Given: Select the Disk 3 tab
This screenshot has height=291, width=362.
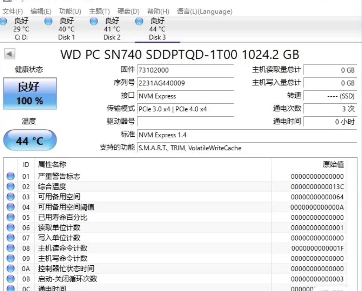Looking at the screenshot, I should click(157, 29).
